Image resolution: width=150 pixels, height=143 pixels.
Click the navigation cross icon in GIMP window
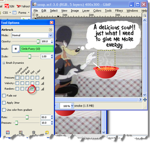[x=145, y=100]
